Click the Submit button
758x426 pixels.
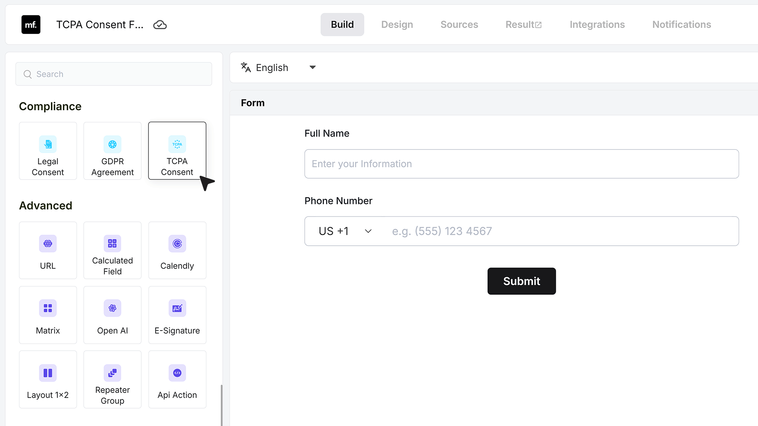[x=522, y=281]
